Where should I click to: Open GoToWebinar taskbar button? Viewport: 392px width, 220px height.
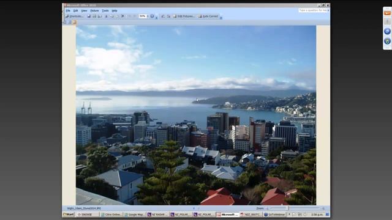click(275, 215)
